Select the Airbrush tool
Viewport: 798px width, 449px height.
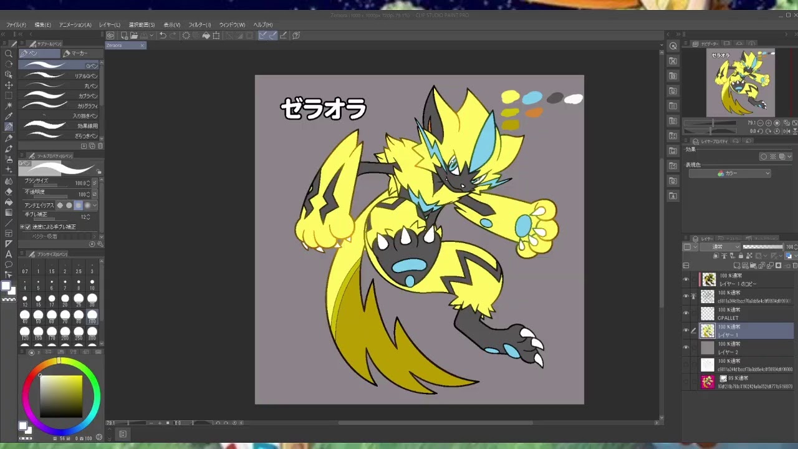pyautogui.click(x=9, y=159)
